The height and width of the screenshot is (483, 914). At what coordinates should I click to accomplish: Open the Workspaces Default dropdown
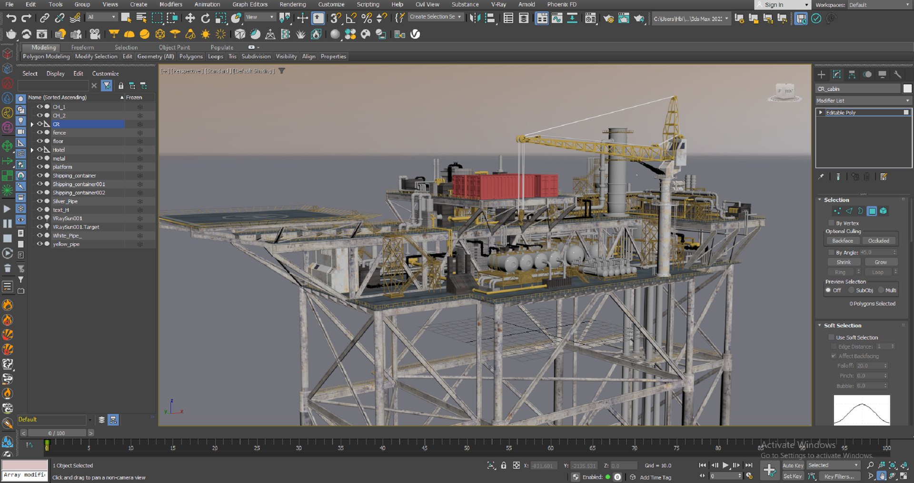[x=879, y=5]
